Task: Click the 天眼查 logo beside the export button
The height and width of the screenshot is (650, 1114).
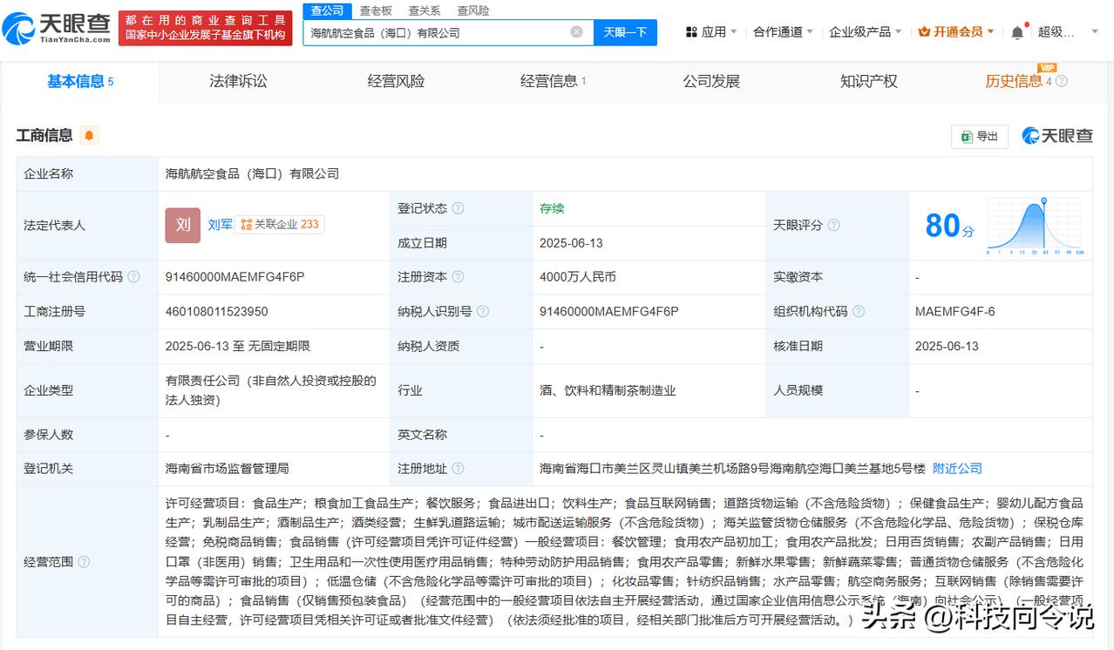Action: (x=1056, y=136)
